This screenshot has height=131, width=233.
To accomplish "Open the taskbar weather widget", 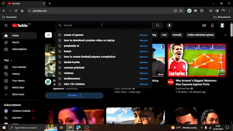I will (183, 128).
